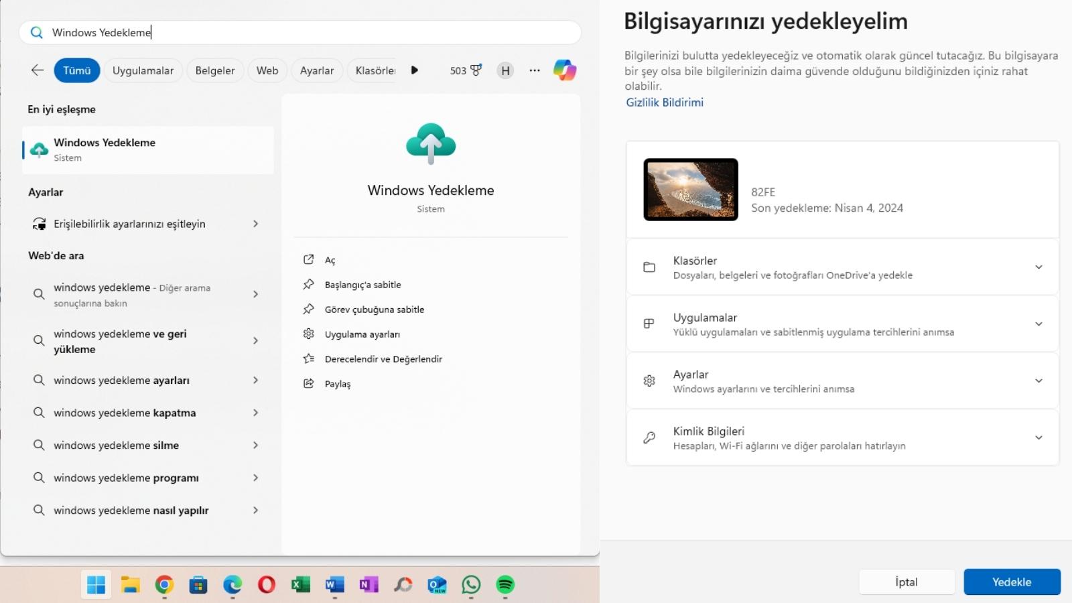Screen dimensions: 1072x603
Task: Open Spotify from the taskbar
Action: tap(505, 585)
